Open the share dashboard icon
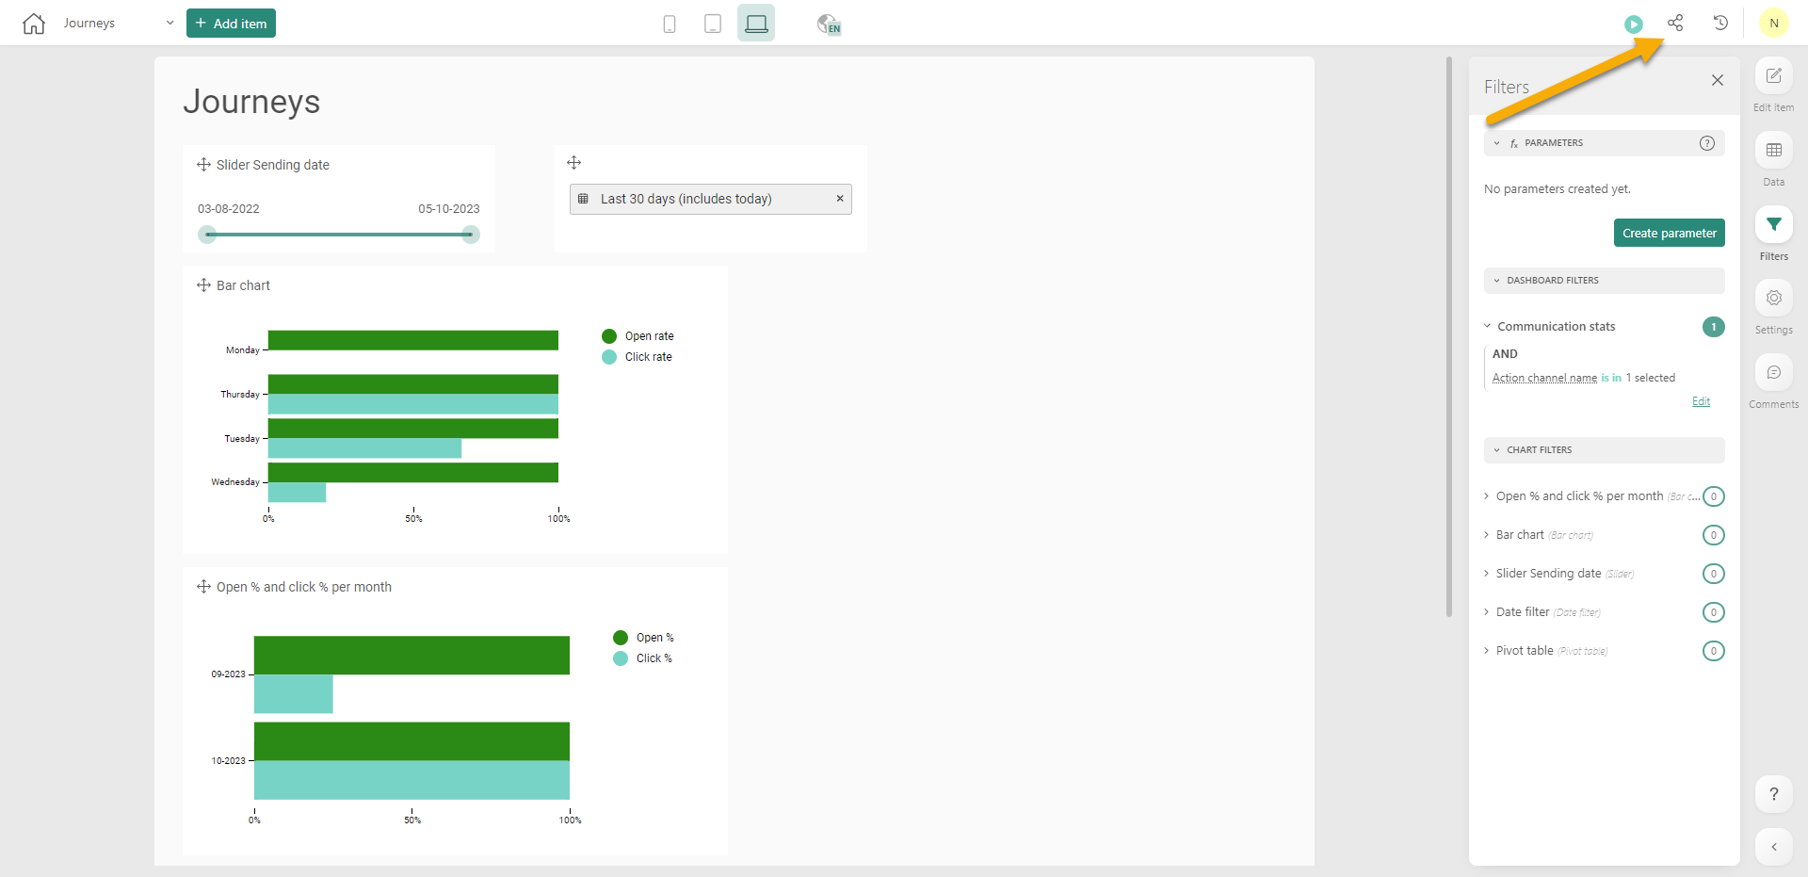 click(x=1675, y=23)
